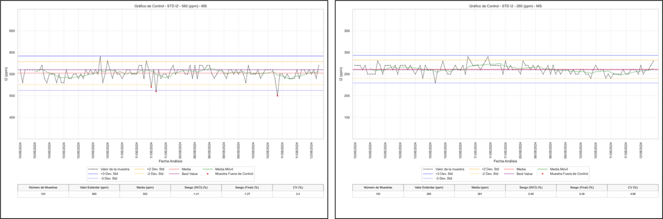This screenshot has width=663, height=219.
Task: Select the 124 samples cell in left table
Action: (x=43, y=194)
